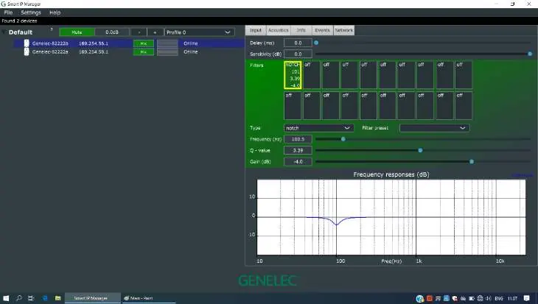Image resolution: width=538 pixels, height=304 pixels.
Task: Click level meter of Genelec-82222a
Action: coord(167,52)
